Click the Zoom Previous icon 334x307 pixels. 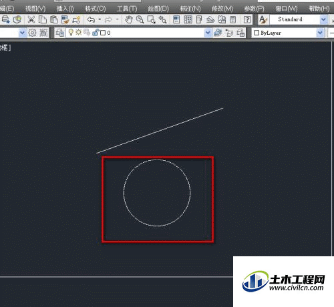[162, 20]
